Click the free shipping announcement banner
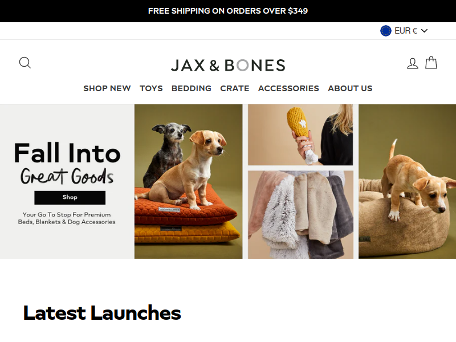 (x=228, y=11)
